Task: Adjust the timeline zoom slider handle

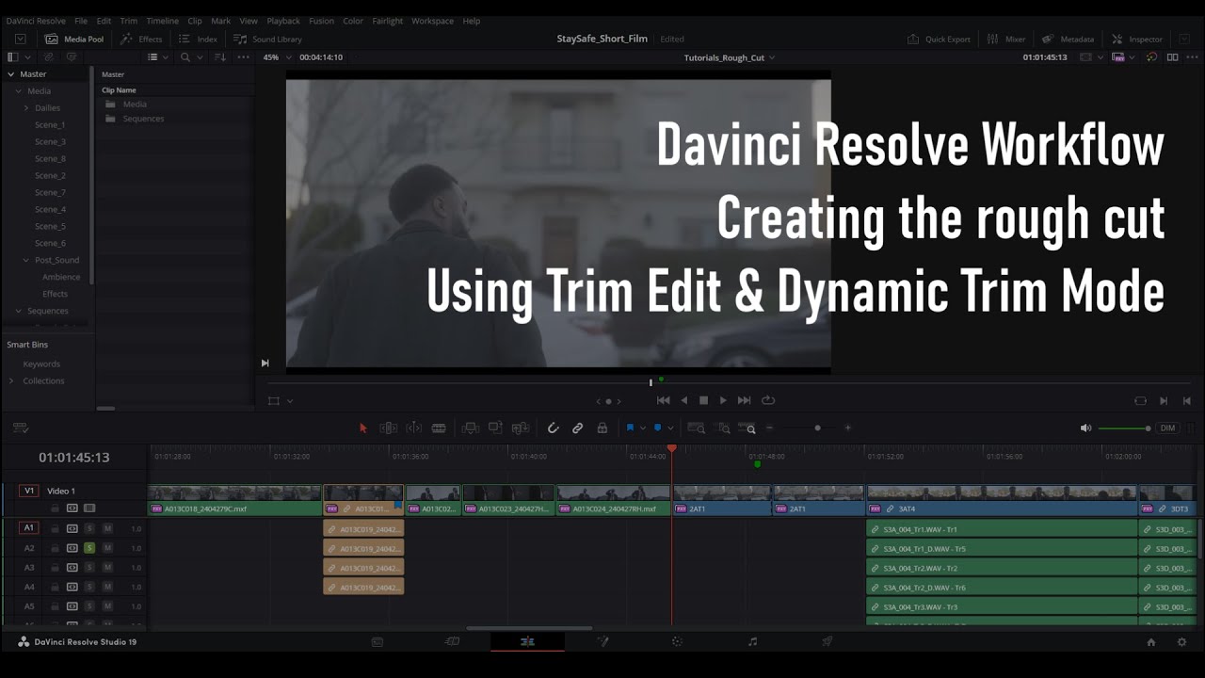Action: (x=817, y=428)
